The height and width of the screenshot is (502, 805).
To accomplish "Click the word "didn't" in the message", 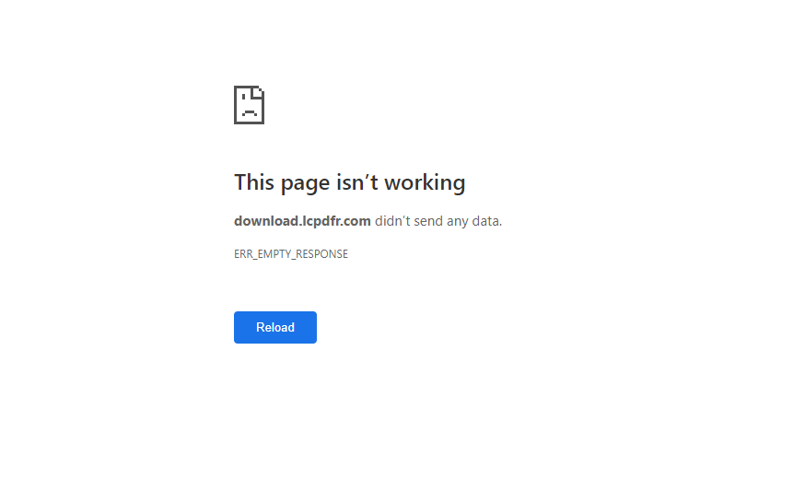I will click(392, 221).
